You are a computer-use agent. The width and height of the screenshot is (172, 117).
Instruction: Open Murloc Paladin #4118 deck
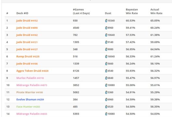[30, 78]
